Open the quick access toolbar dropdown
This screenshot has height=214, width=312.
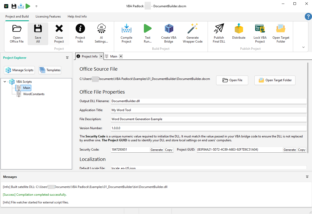[36, 6]
